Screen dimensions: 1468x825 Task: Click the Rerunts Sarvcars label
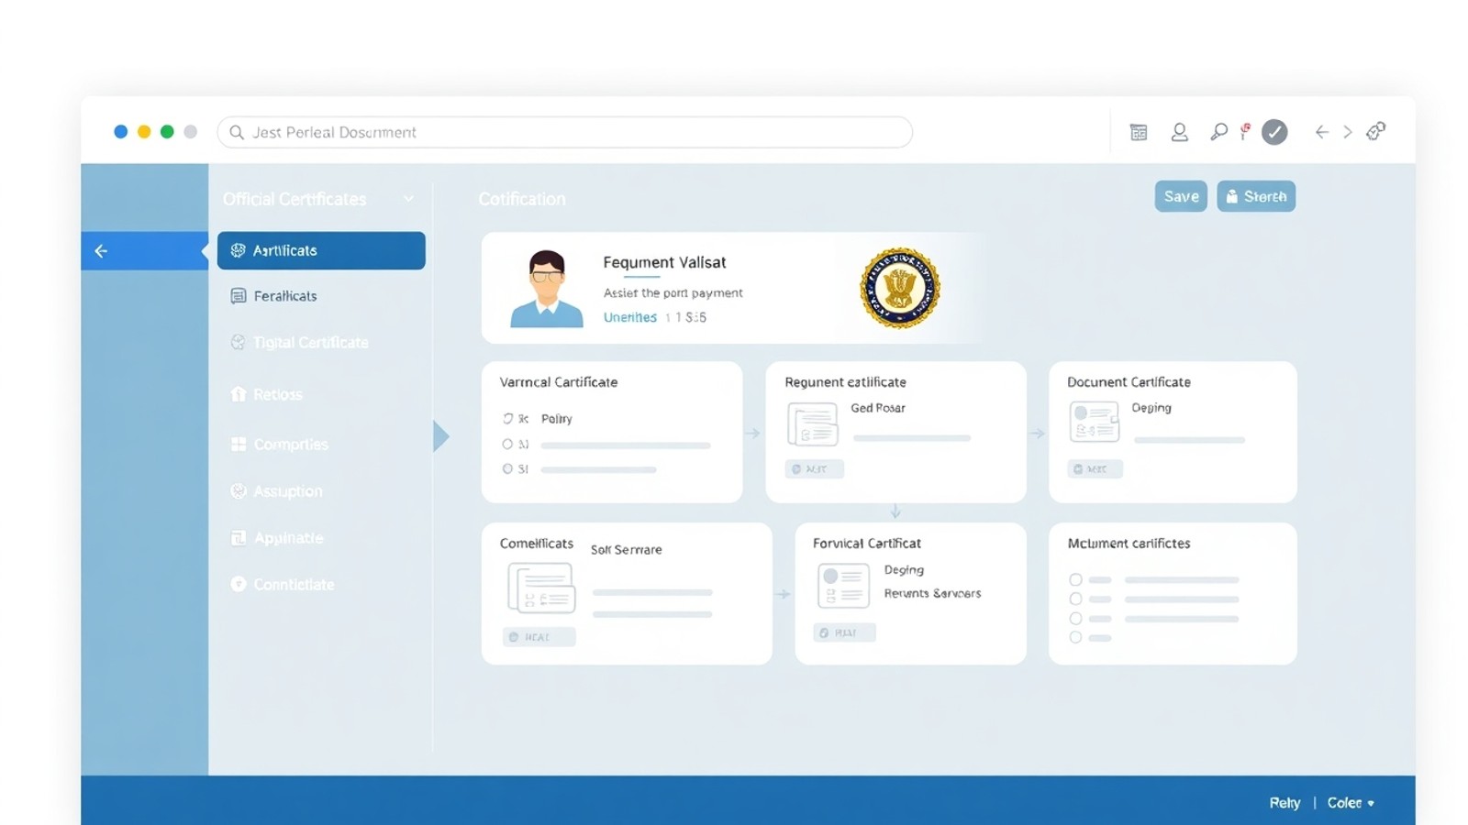click(932, 593)
